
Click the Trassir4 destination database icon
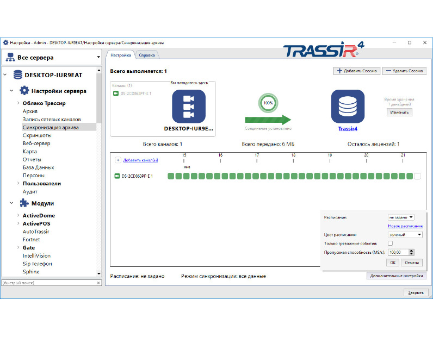point(348,106)
